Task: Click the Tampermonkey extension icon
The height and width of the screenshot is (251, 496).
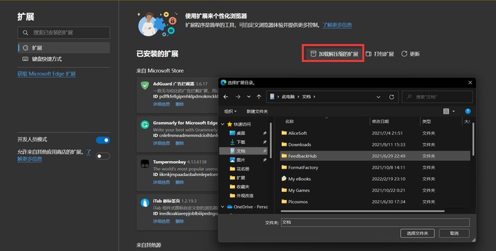Action: pyautogui.click(x=145, y=164)
